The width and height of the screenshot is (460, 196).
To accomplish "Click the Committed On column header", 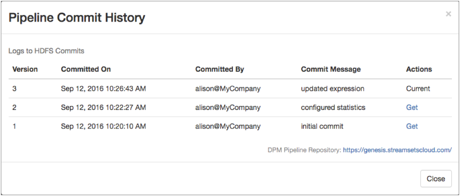I will click(x=86, y=69).
